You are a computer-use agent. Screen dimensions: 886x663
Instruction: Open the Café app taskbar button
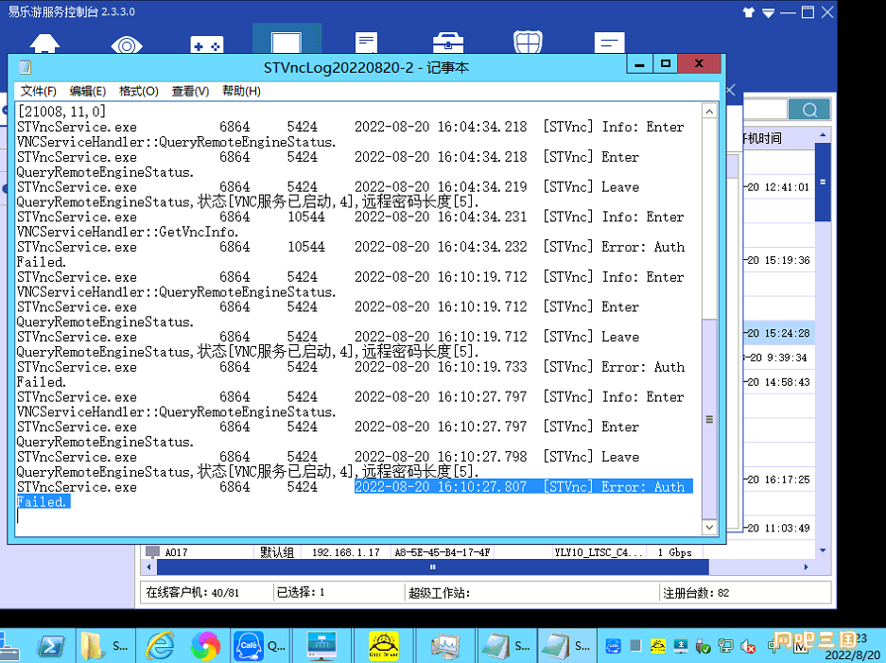[x=260, y=645]
